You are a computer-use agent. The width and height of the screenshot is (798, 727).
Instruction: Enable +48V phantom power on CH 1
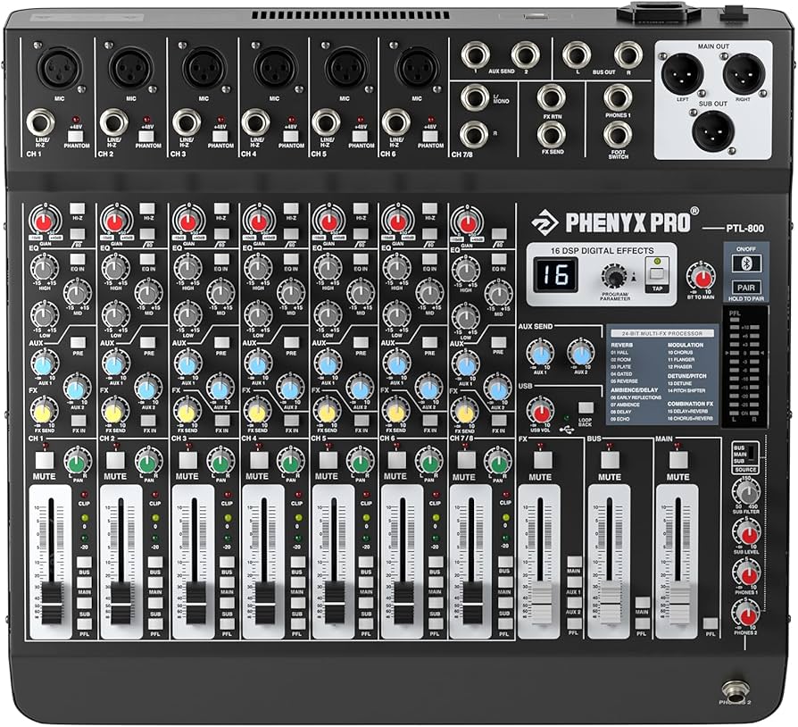[76, 137]
